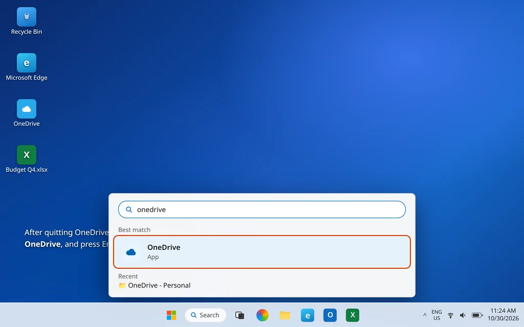Open Task View on the taskbar
This screenshot has height=327, width=524.
pyautogui.click(x=239, y=315)
